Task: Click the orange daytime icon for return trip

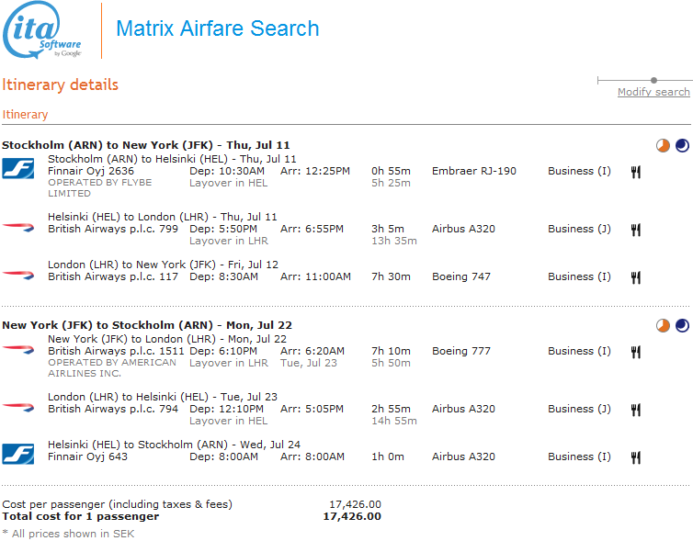Action: tap(663, 325)
